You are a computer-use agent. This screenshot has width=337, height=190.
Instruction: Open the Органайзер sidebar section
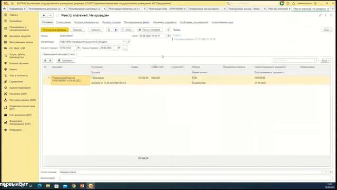[15, 21]
